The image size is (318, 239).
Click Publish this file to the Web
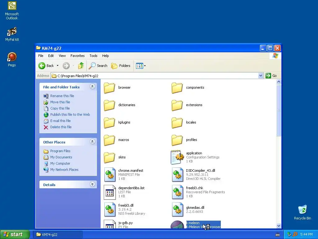pos(70,115)
